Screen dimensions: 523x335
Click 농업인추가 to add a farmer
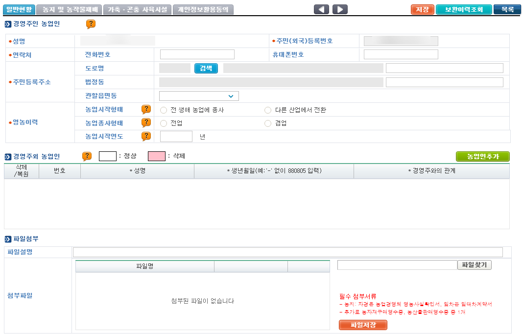point(483,156)
